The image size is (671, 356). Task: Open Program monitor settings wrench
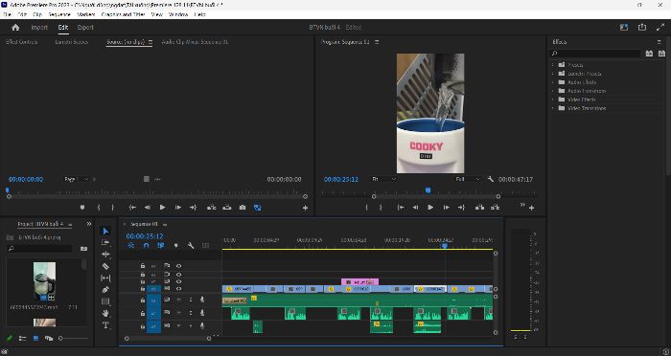[x=491, y=180]
